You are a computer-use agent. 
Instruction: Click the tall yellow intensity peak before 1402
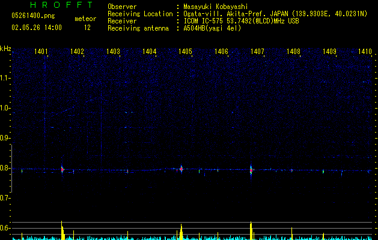tap(62, 230)
